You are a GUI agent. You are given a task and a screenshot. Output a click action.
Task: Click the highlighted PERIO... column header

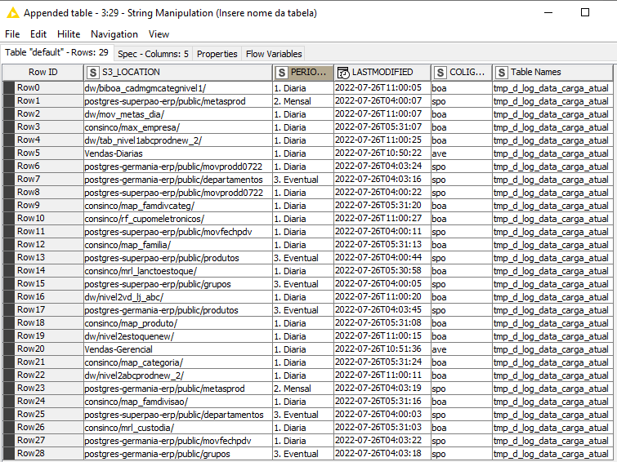coord(303,73)
